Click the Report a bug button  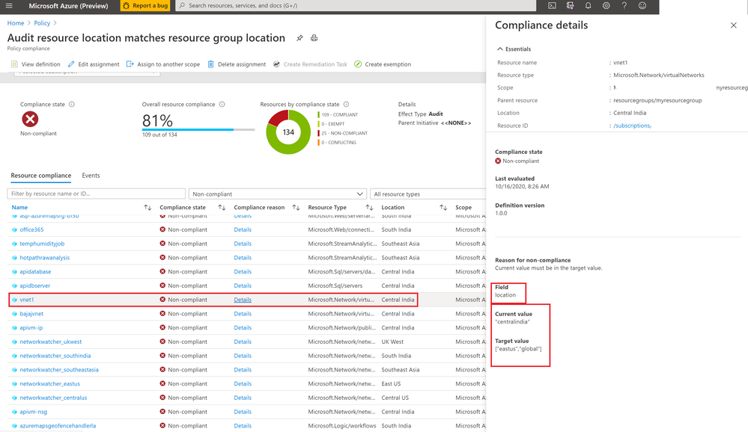[x=145, y=6]
